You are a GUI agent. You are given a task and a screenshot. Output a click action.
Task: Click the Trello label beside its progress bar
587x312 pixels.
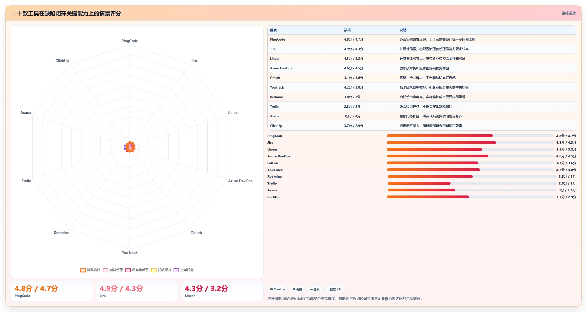click(x=272, y=183)
